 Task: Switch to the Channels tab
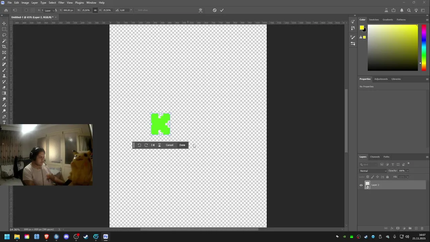click(375, 157)
